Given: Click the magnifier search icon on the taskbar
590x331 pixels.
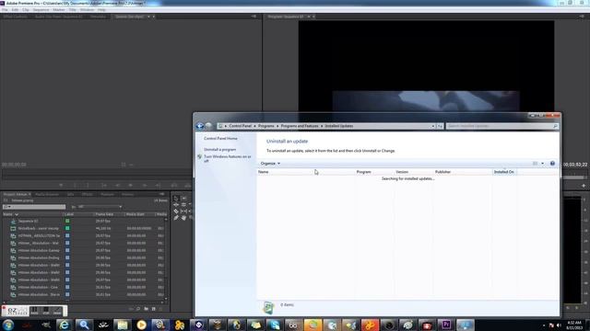Looking at the screenshot, I should (84, 325).
